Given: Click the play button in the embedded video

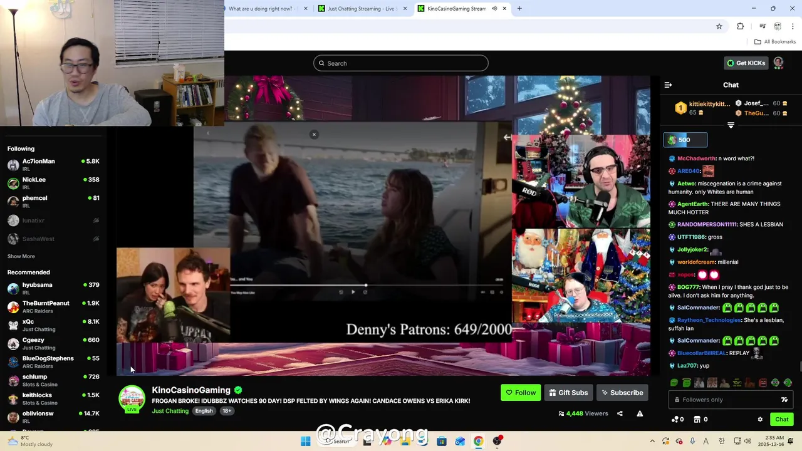Looking at the screenshot, I should tap(353, 292).
